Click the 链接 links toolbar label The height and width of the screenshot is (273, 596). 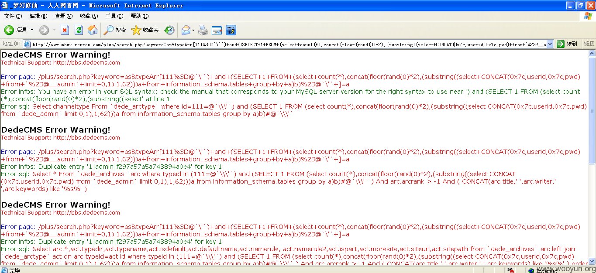point(589,44)
